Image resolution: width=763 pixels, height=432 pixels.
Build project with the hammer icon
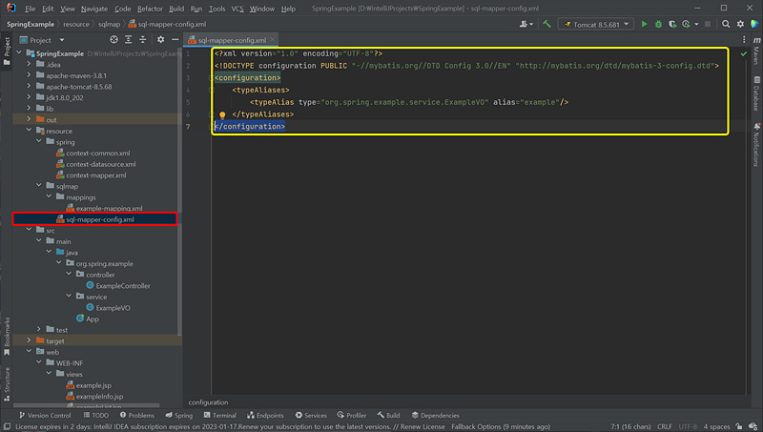[546, 24]
